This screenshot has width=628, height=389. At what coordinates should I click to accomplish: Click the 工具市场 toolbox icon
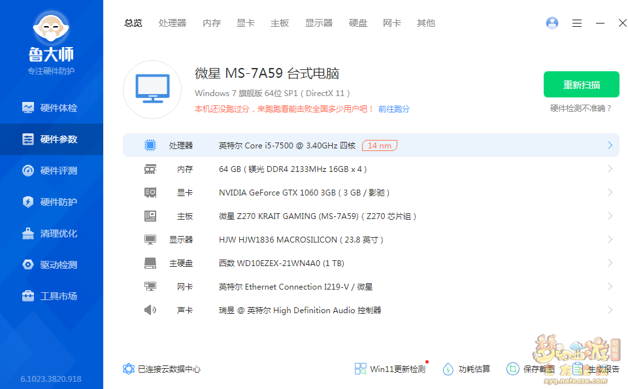coord(28,296)
